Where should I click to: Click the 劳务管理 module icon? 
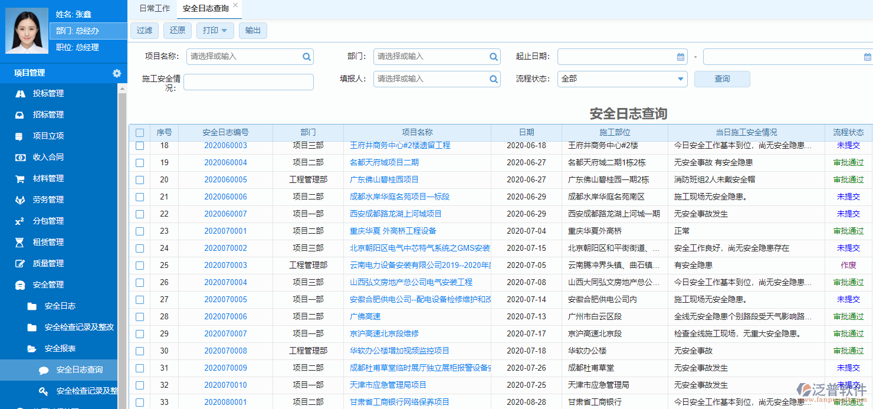point(21,199)
